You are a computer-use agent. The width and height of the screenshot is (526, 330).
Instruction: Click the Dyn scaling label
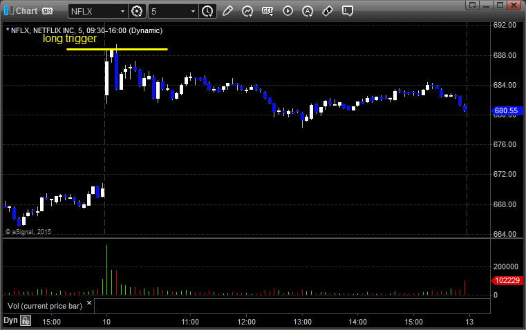coord(10,320)
